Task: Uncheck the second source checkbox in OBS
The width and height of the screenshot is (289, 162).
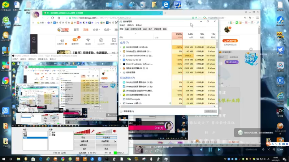Action: coord(50,135)
